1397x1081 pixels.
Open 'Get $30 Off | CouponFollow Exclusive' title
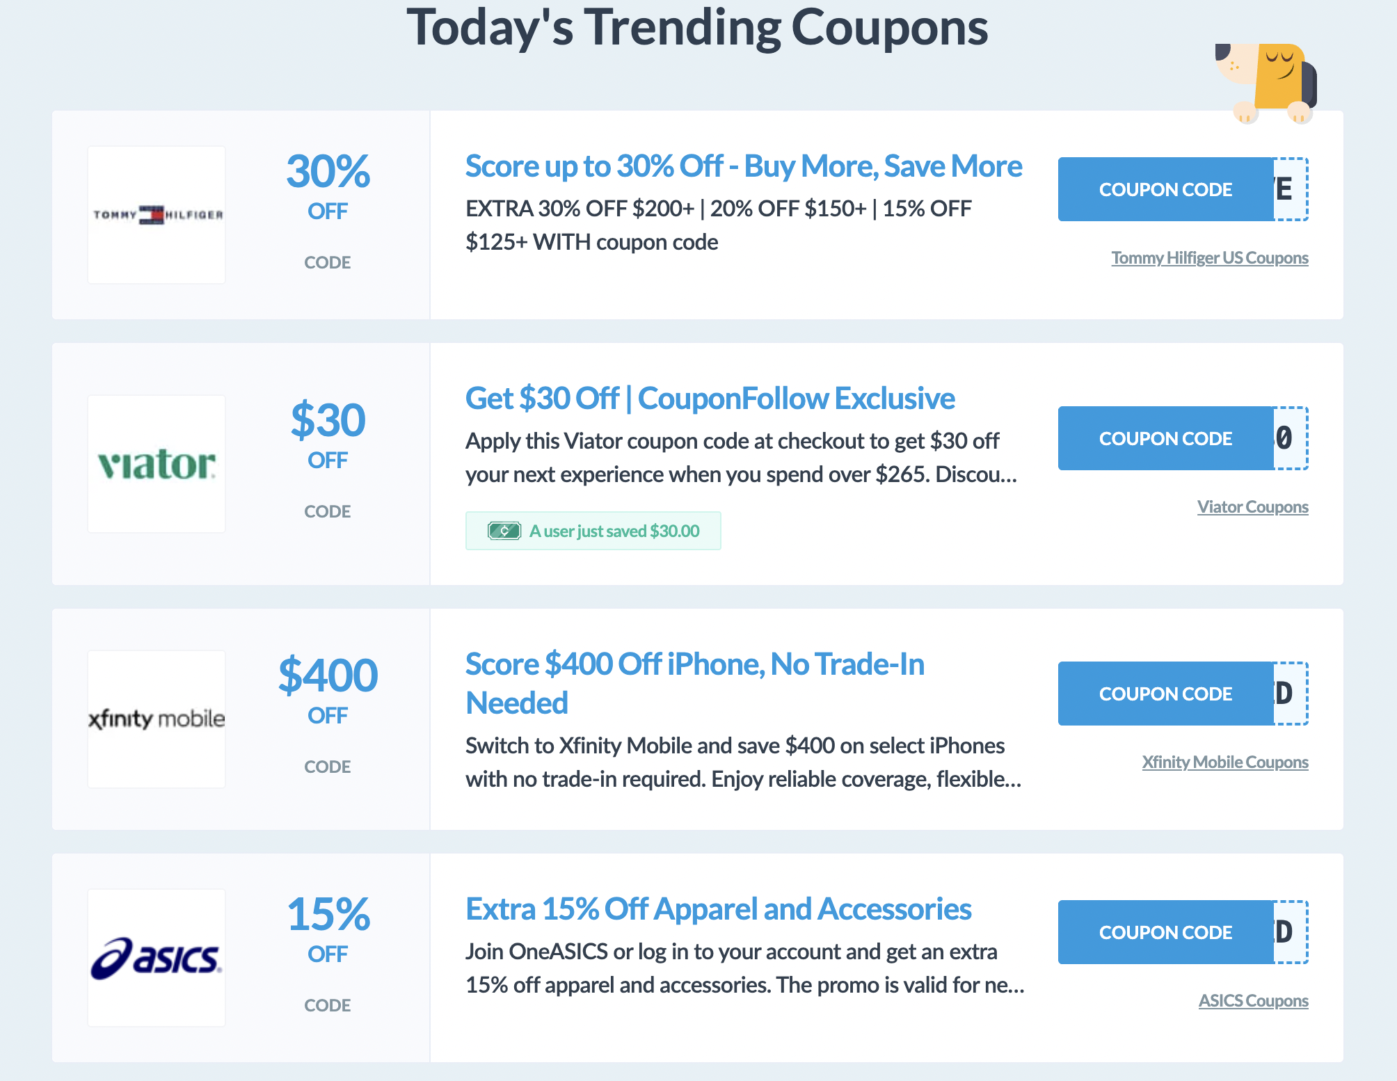pyautogui.click(x=710, y=399)
